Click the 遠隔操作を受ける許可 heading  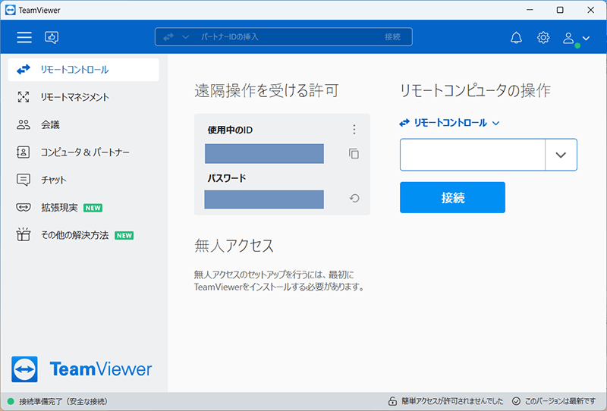click(267, 90)
